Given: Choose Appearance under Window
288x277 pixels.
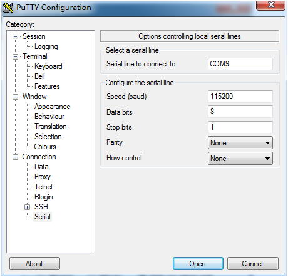Looking at the screenshot, I should click(x=53, y=107).
